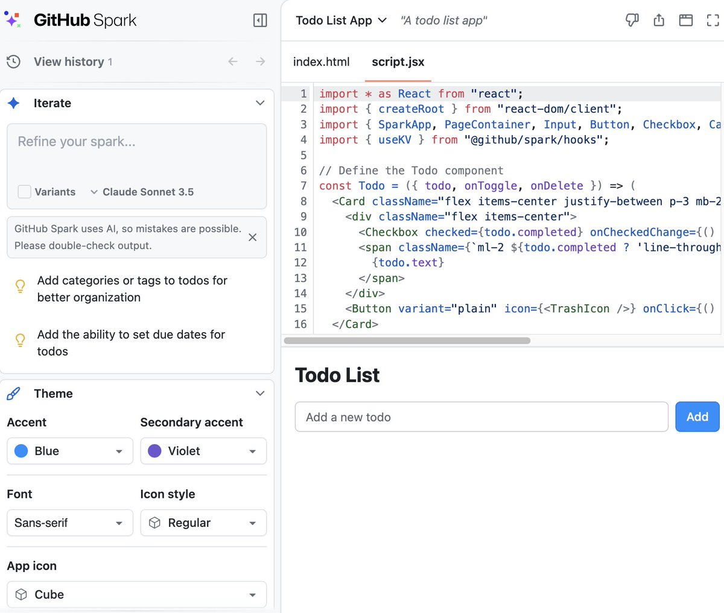This screenshot has height=613, width=724.
Task: Focus the Add a new todo field
Action: (x=481, y=417)
